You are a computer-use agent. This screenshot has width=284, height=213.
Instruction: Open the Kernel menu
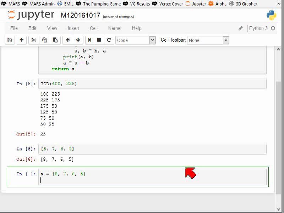[115, 28]
